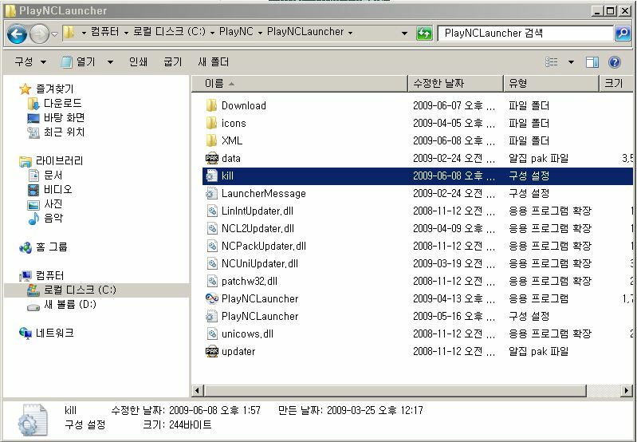Click the horizontal scrollbar thumb
Viewport: 637px width, 442px height.
pos(395,391)
